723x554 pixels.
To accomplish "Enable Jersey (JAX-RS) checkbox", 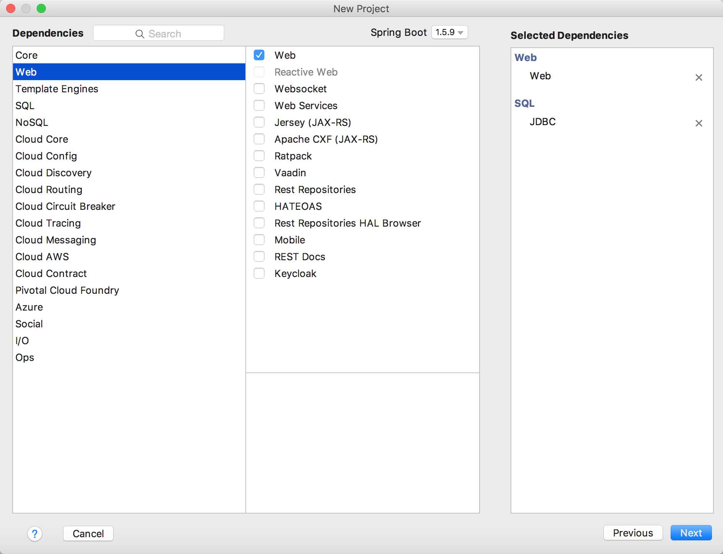I will point(259,122).
